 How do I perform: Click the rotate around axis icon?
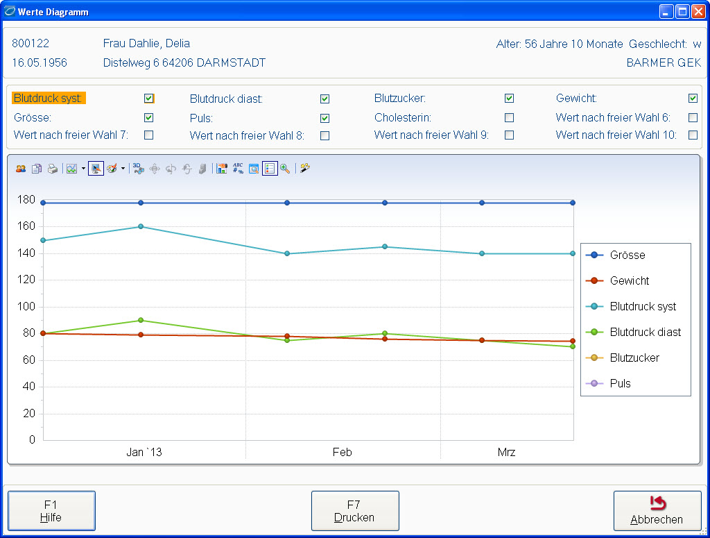(x=171, y=169)
